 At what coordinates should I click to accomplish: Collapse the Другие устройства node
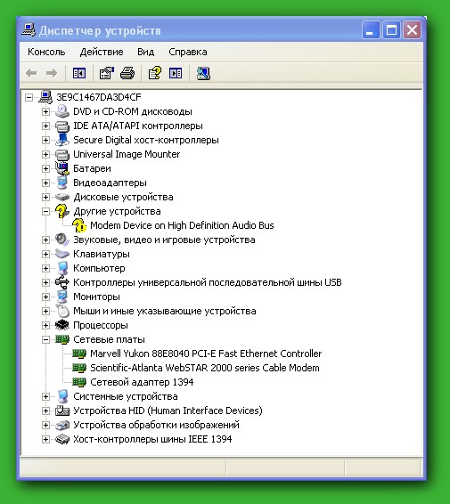tap(45, 212)
